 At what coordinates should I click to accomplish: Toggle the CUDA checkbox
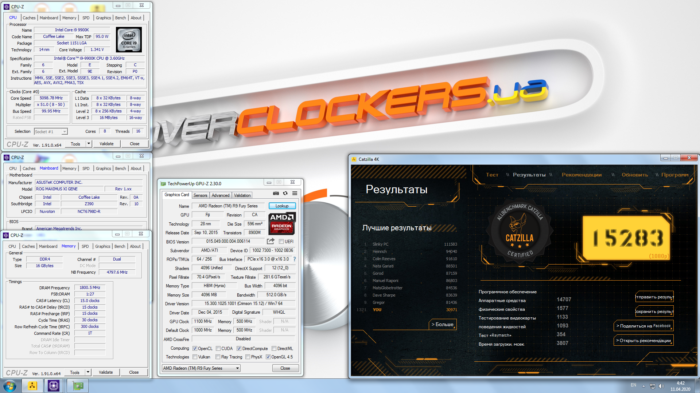point(218,349)
